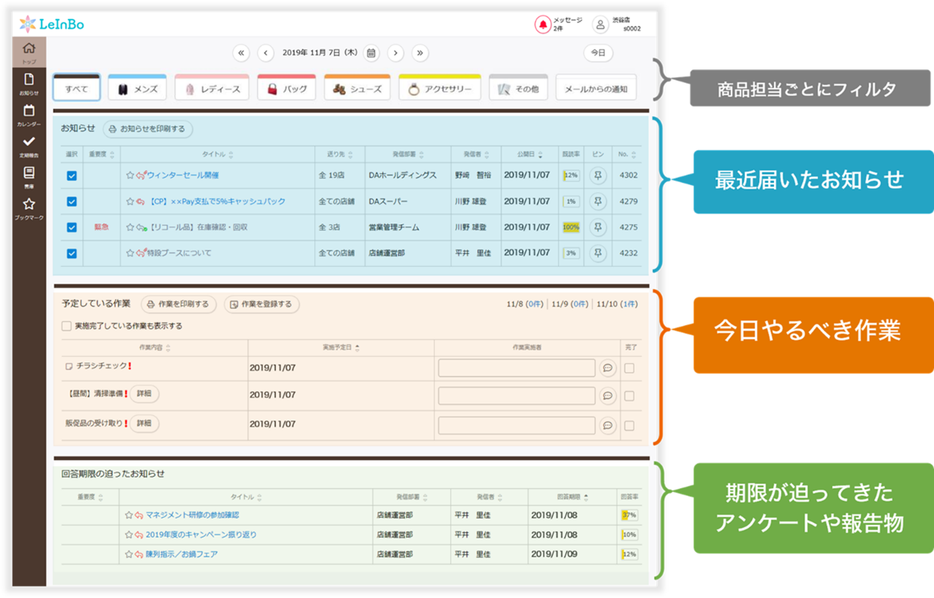Uncheck the ウィンターセール開催 selection checkbox
The height and width of the screenshot is (598, 934).
pos(72,176)
